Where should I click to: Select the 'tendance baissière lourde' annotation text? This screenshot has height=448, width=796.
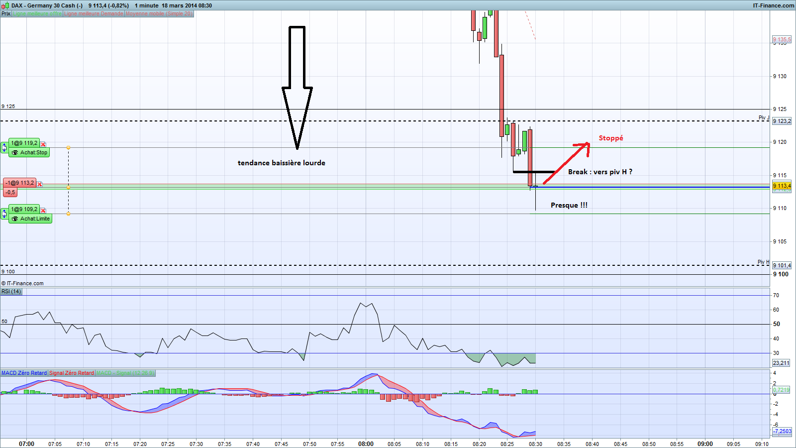282,163
